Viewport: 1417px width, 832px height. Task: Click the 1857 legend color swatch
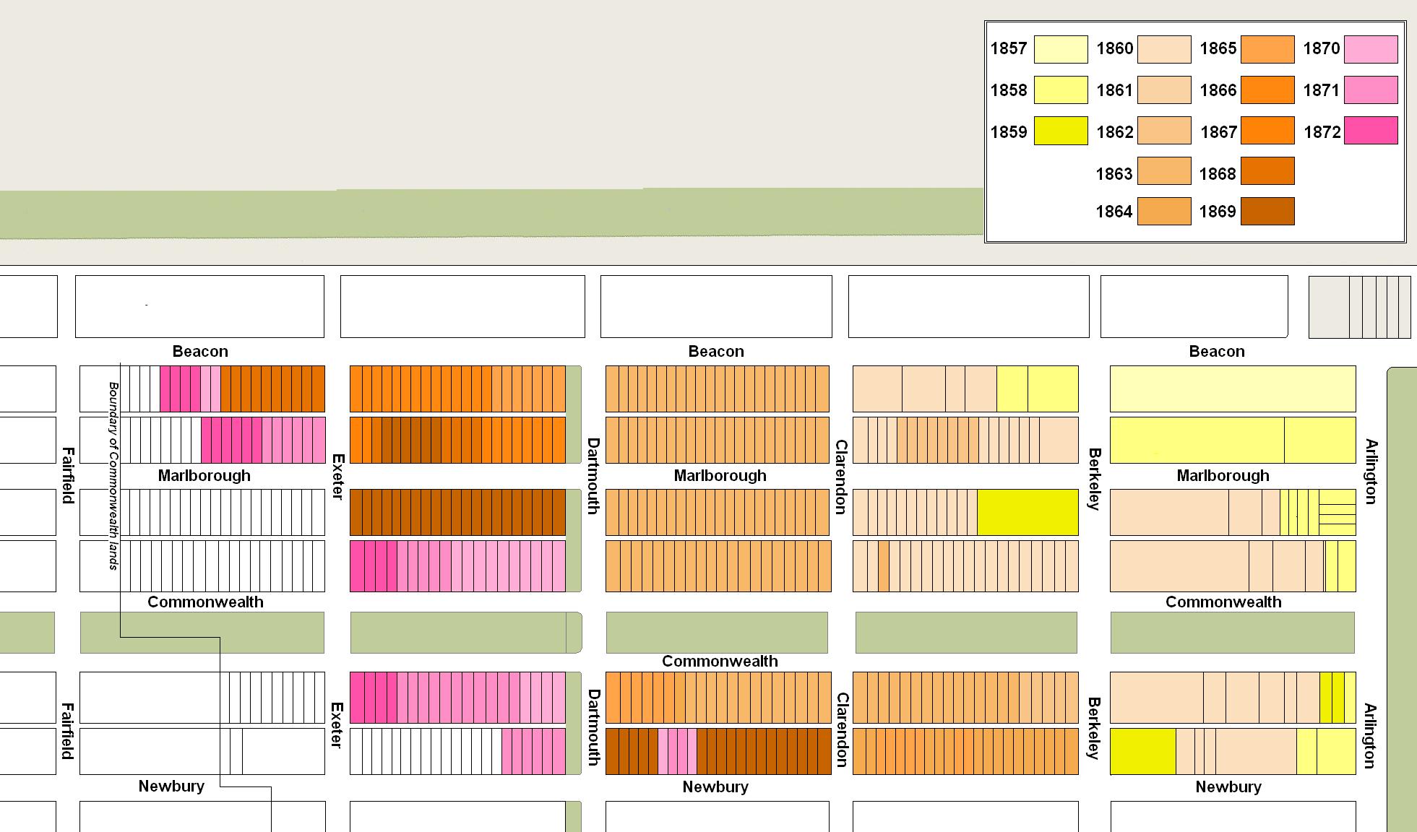click(x=1060, y=49)
